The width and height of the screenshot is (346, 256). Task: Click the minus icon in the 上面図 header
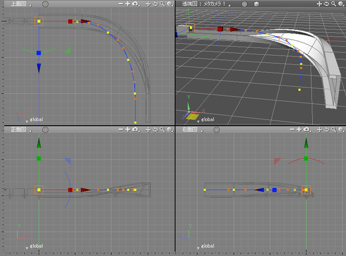pos(121,4)
